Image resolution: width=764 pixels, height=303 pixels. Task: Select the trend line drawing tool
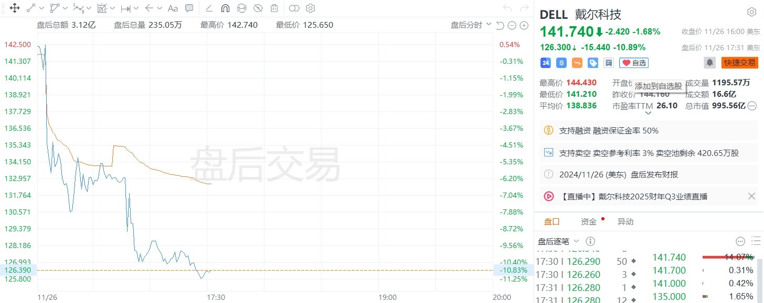click(31, 8)
